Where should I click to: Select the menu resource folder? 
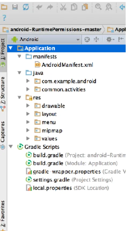[x=45, y=122]
